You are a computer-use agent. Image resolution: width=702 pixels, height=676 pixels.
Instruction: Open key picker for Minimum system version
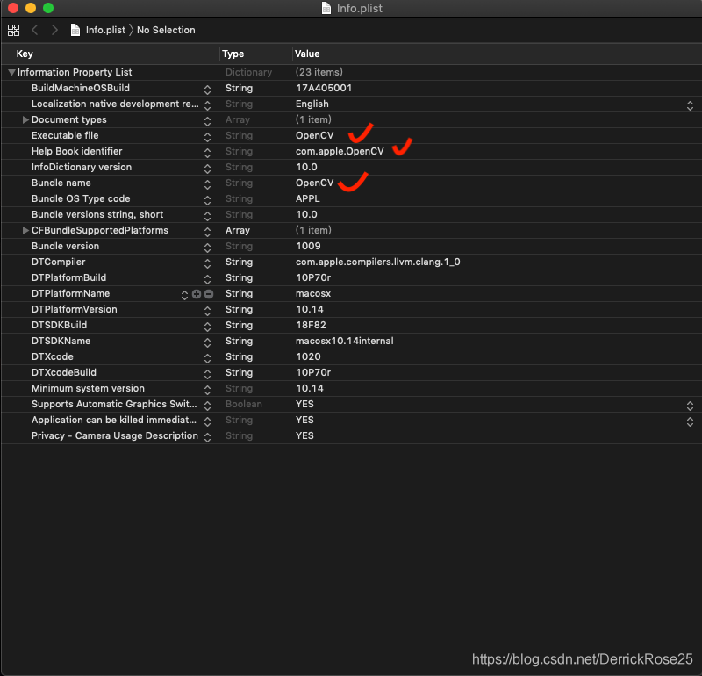coord(207,390)
